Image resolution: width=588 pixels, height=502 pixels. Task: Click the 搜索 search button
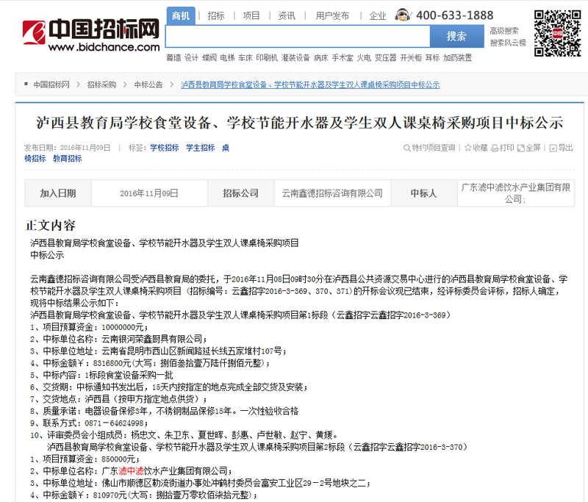click(456, 35)
